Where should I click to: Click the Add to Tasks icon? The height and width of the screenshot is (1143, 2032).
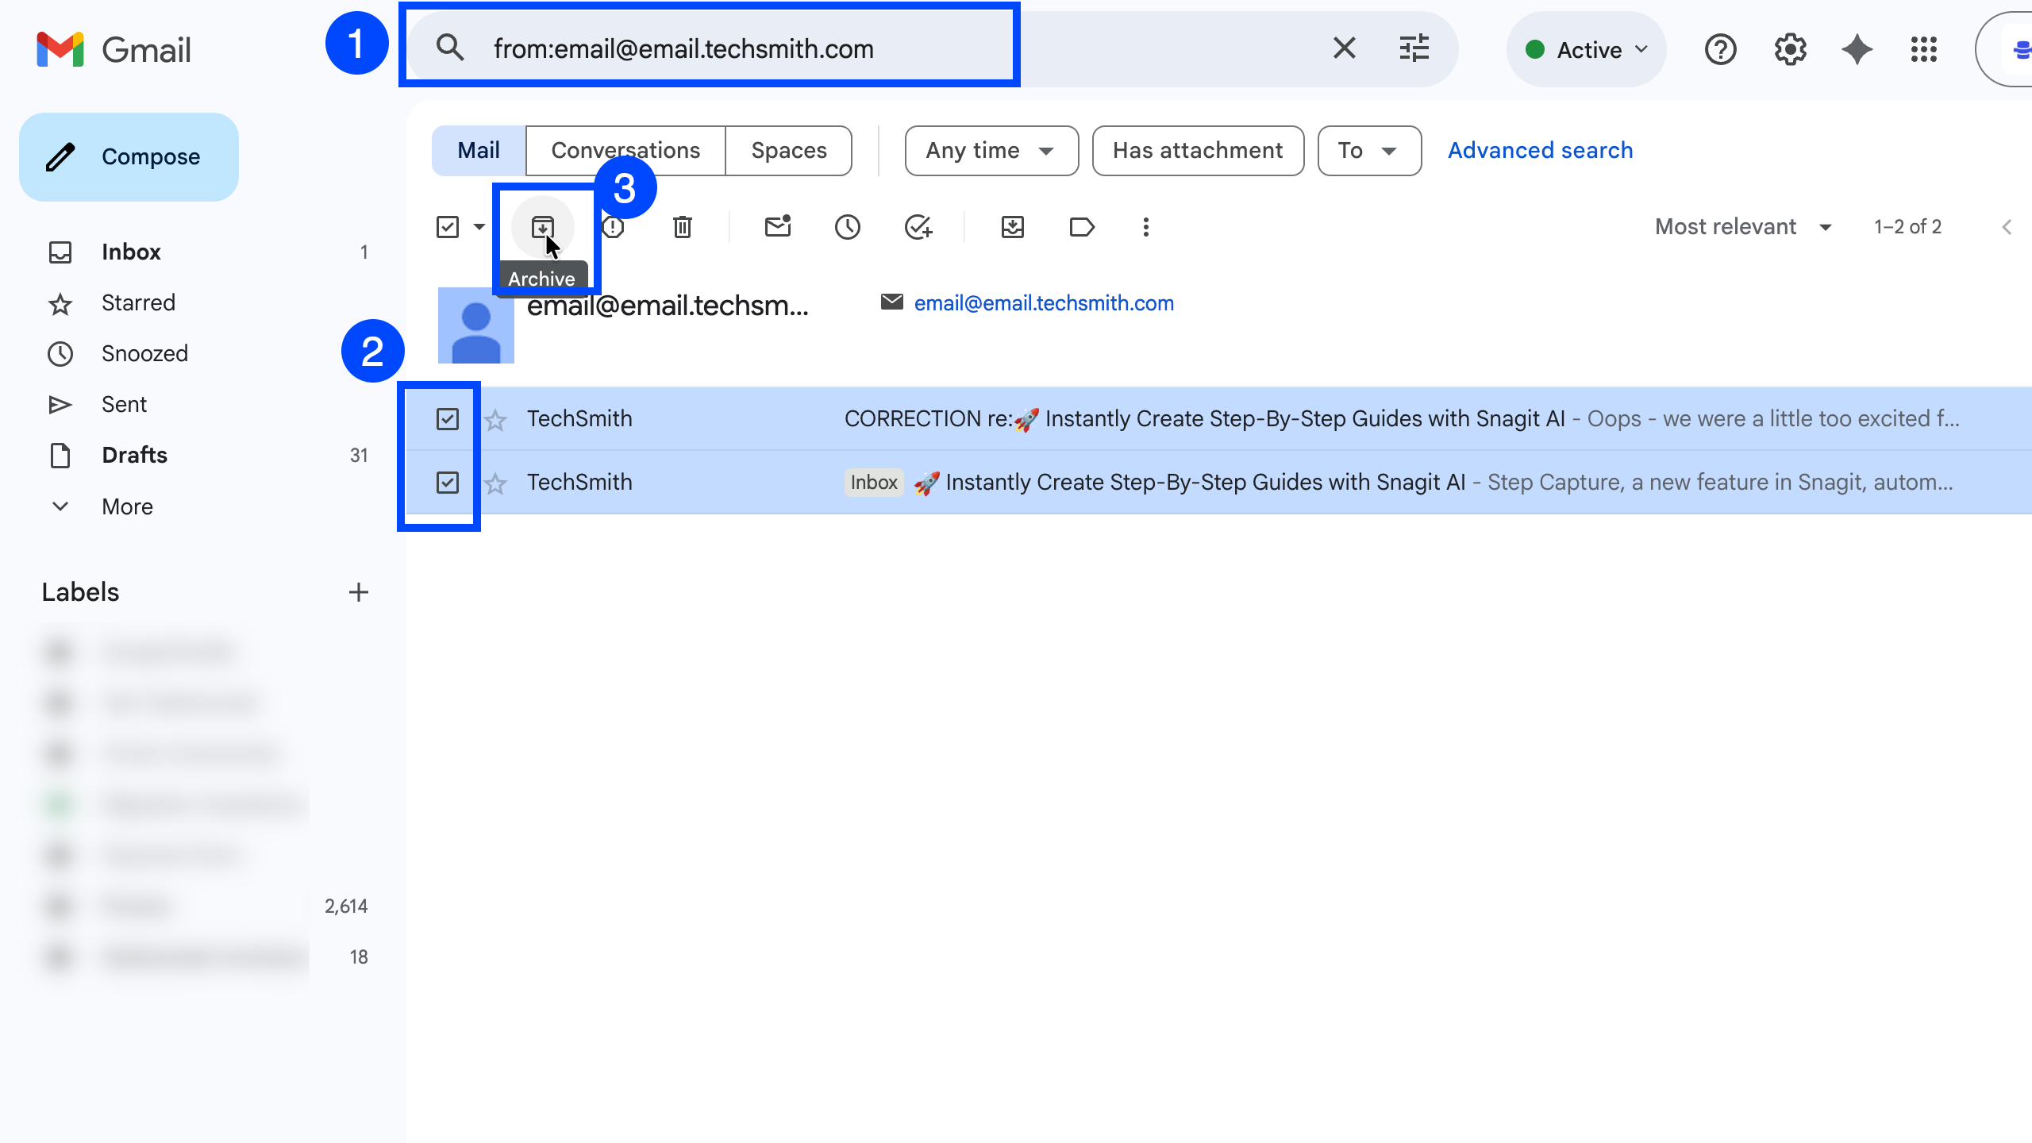(x=918, y=227)
